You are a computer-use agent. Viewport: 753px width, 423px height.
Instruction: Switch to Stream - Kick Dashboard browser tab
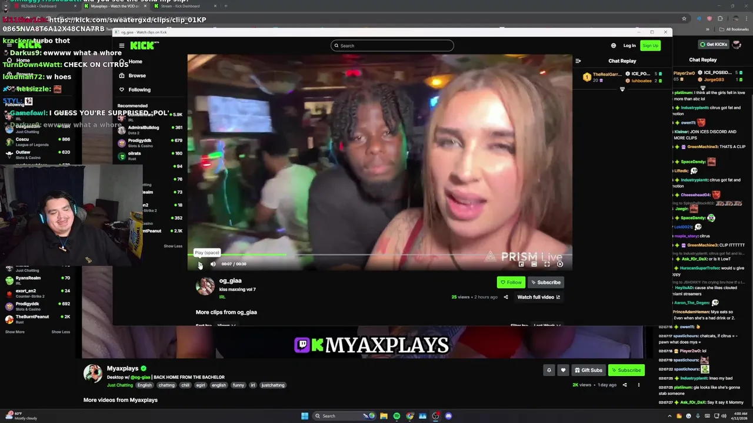tap(185, 6)
